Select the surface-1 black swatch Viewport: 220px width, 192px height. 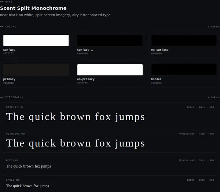pos(110,41)
